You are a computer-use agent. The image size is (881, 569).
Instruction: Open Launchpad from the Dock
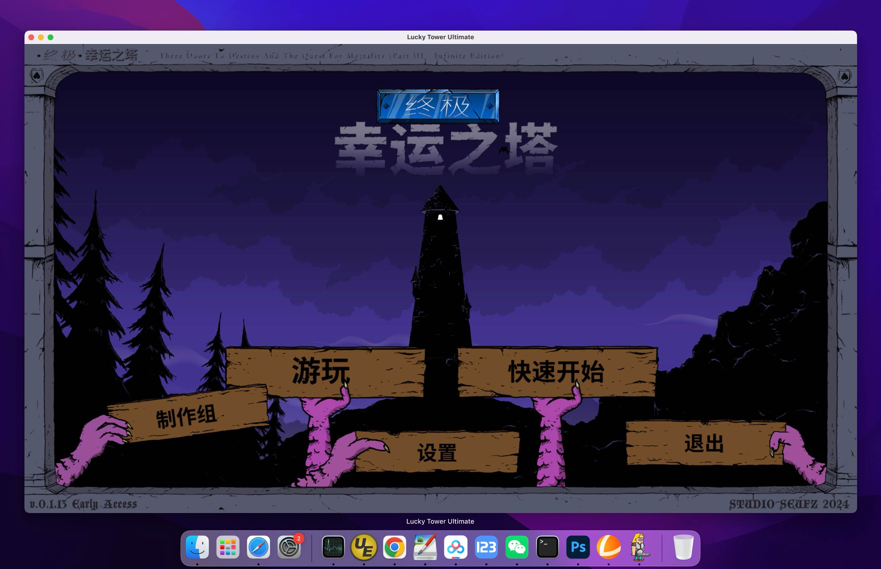[228, 547]
